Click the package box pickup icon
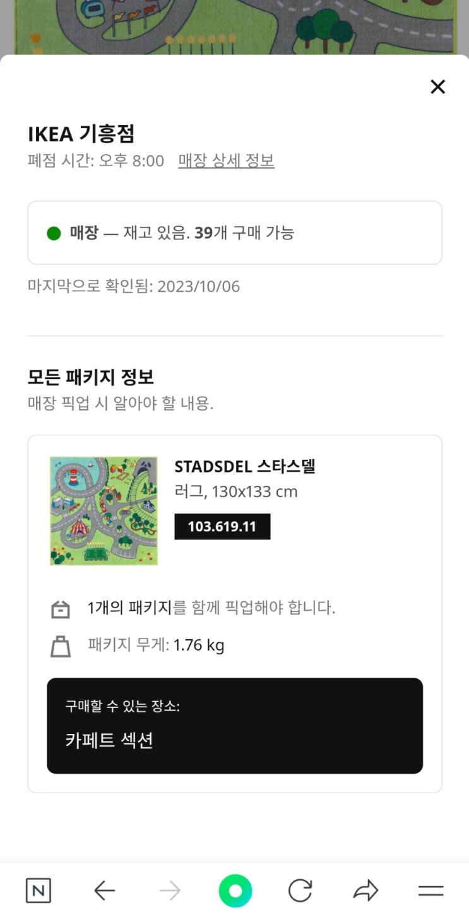469x919 pixels. coord(61,610)
